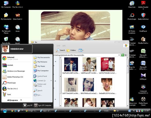
Task: Open My Documents desktop icon
Action: pos(6,16)
